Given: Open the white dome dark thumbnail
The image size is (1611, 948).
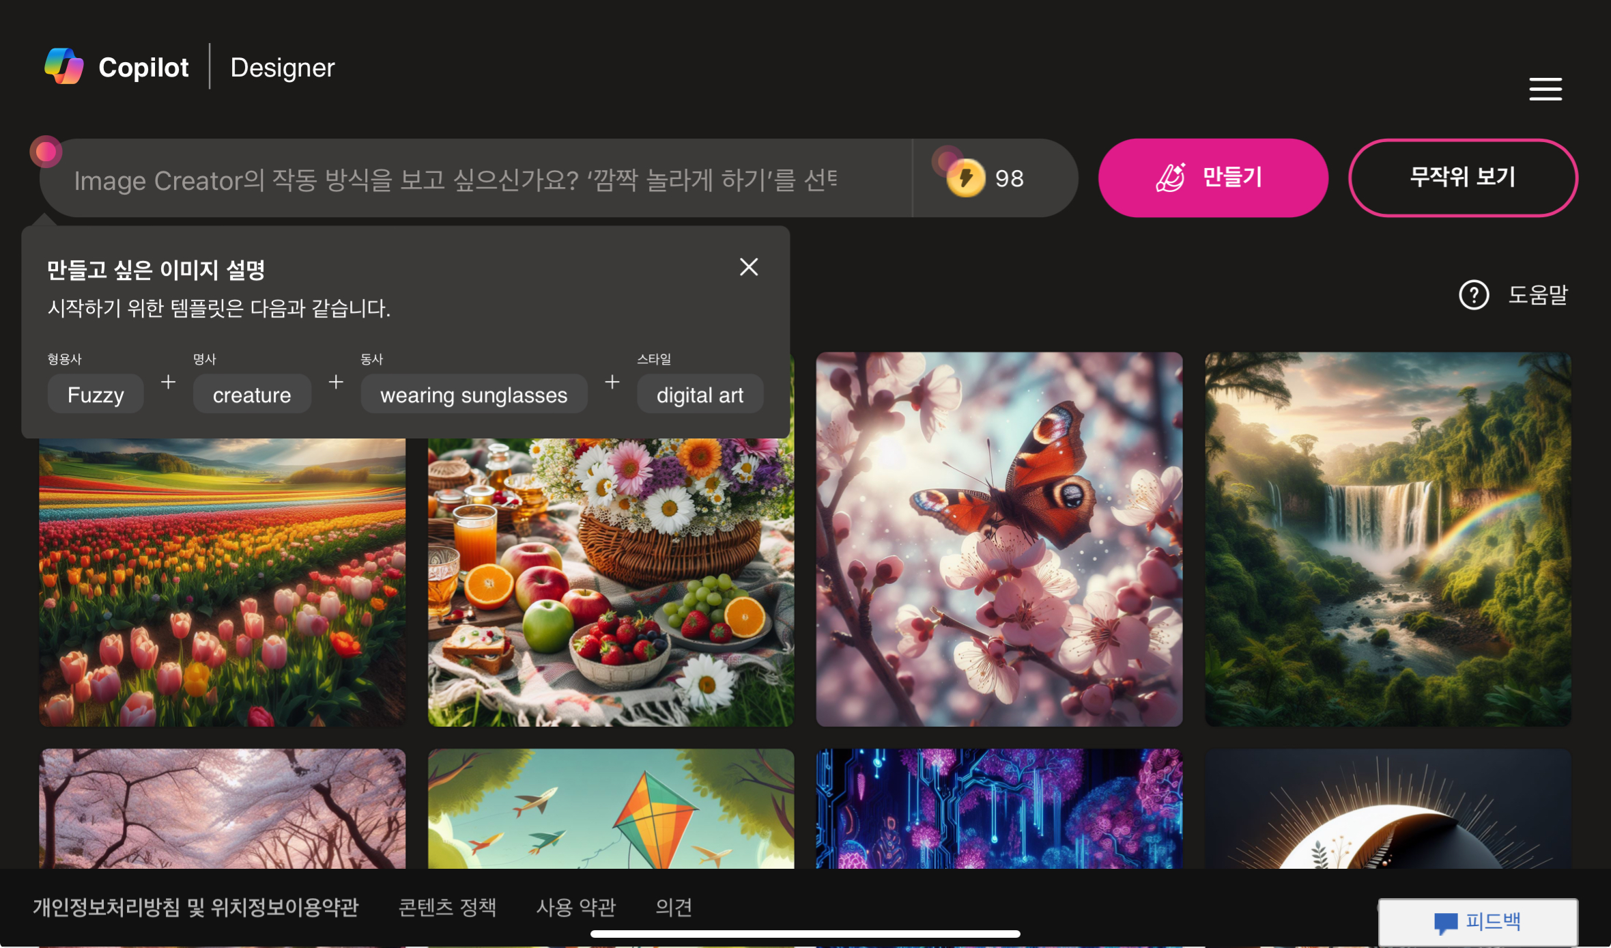Looking at the screenshot, I should 1388,809.
